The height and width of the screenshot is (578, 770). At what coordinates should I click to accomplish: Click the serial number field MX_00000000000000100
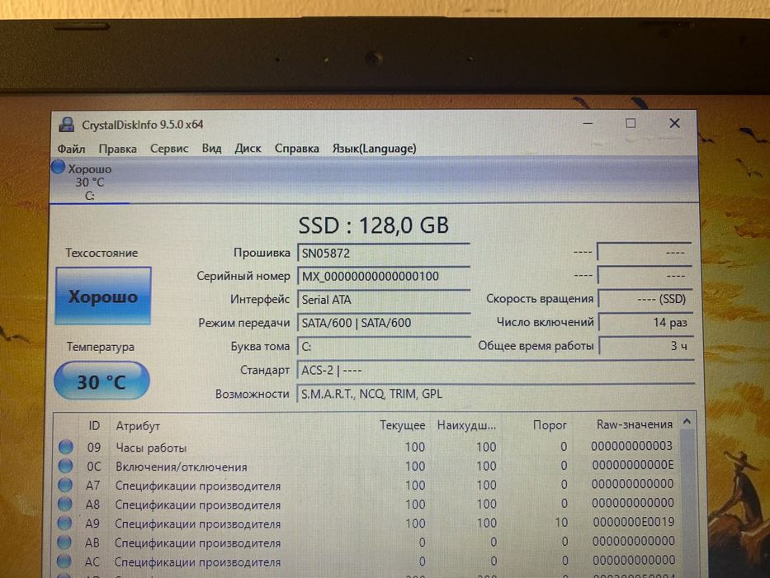point(383,277)
